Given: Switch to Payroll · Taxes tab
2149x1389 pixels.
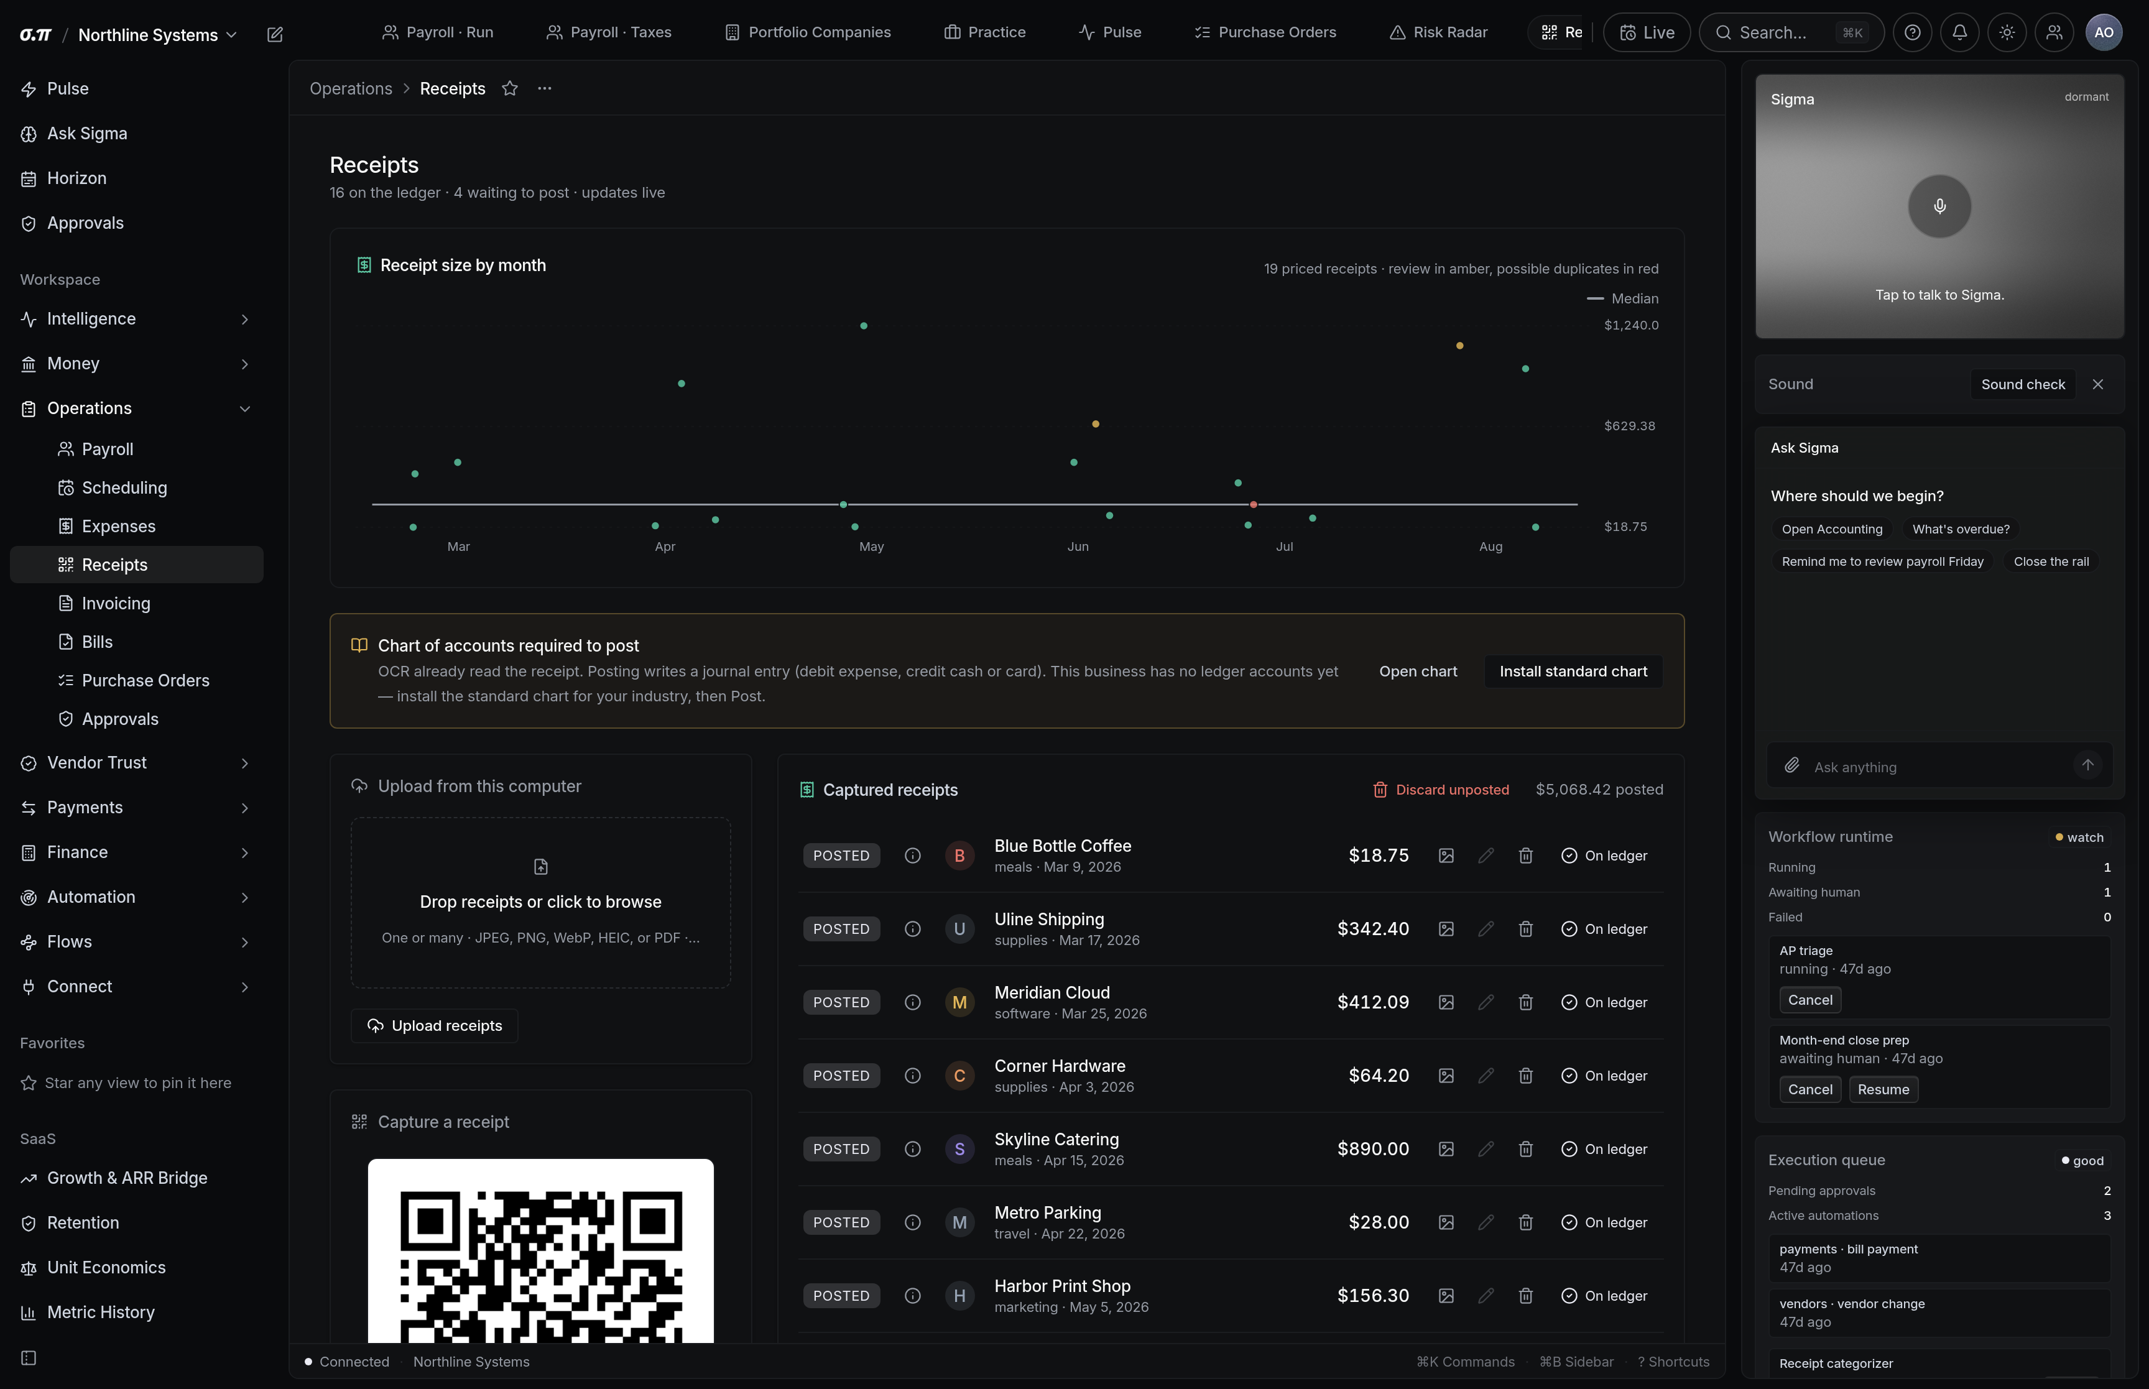Looking at the screenshot, I should point(609,32).
